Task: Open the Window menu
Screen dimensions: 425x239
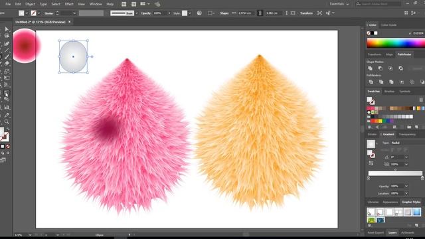Action: (96, 4)
